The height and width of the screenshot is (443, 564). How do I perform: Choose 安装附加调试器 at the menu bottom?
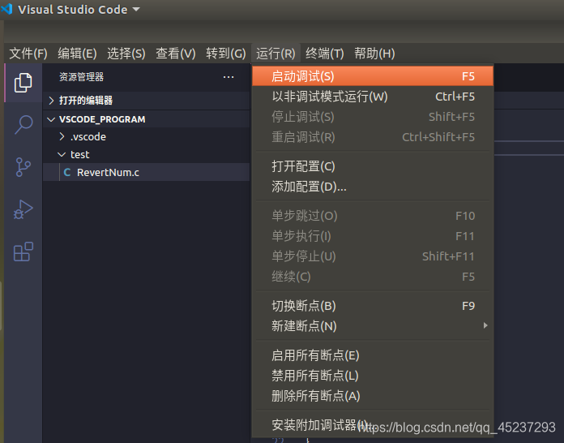[373, 425]
